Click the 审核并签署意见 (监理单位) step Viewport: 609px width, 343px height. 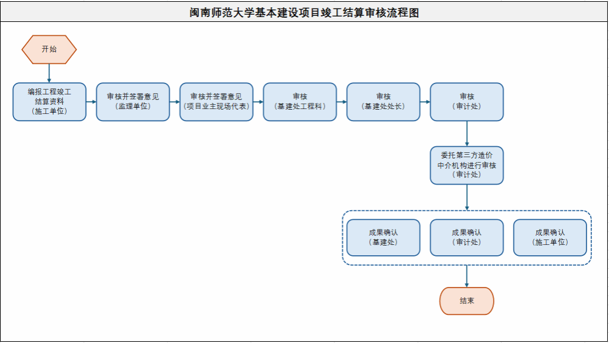pyautogui.click(x=133, y=102)
